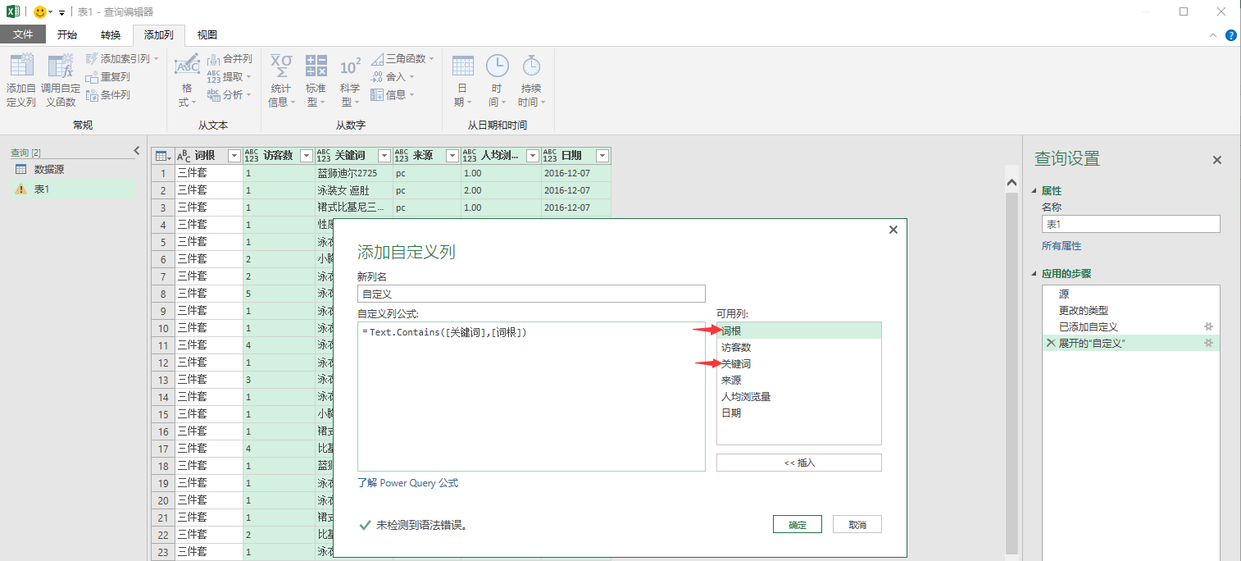Click the data type icon of 日期 column
The width and height of the screenshot is (1241, 561).
tap(552, 156)
